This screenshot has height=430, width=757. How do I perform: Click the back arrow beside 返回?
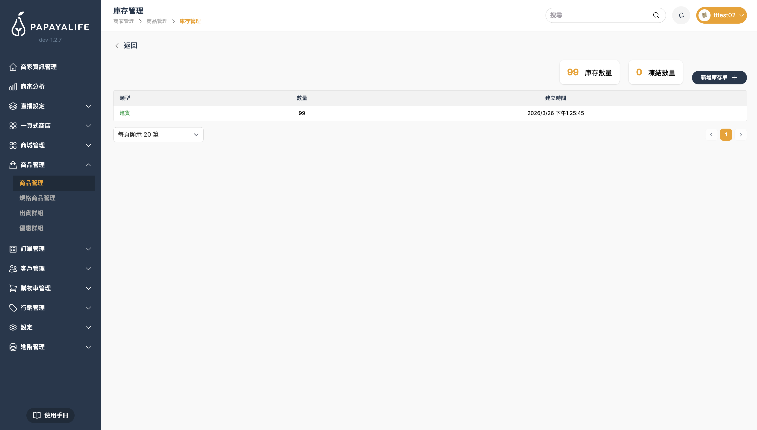coord(117,45)
